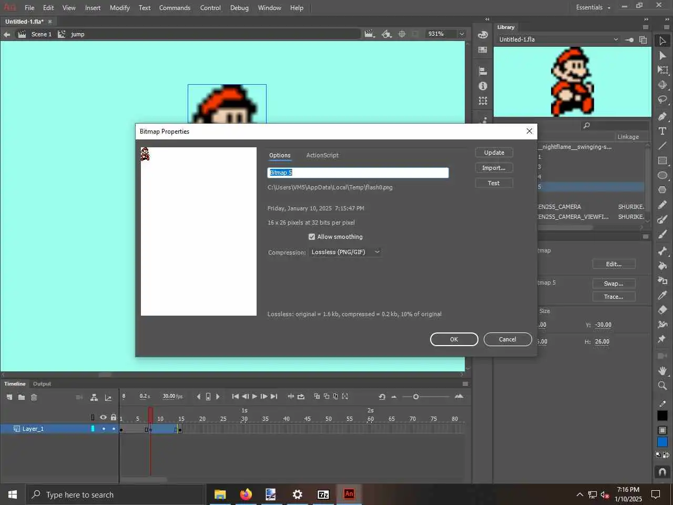Select the Ink Bottle tool
Image resolution: width=673 pixels, height=505 pixels.
click(662, 280)
